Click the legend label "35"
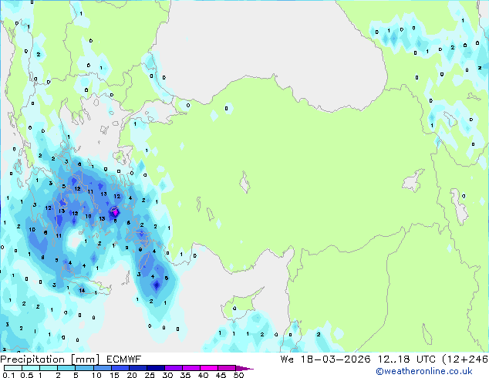The image size is (489, 378). (185, 375)
